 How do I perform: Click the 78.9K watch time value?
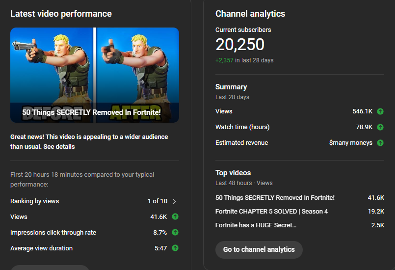click(x=364, y=127)
